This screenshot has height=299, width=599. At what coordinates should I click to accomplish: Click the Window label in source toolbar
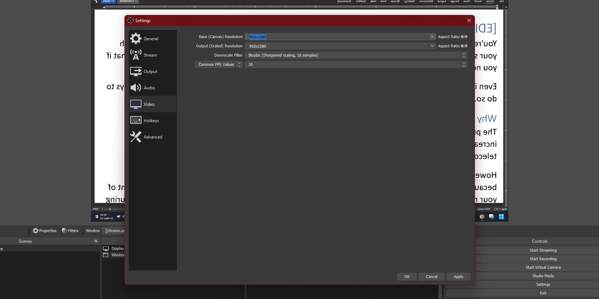93,231
